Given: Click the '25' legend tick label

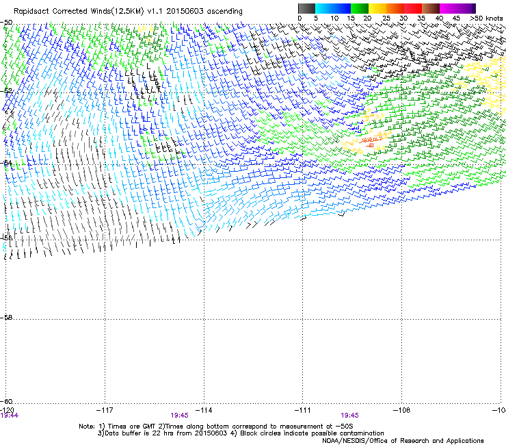Looking at the screenshot, I should click(386, 18).
